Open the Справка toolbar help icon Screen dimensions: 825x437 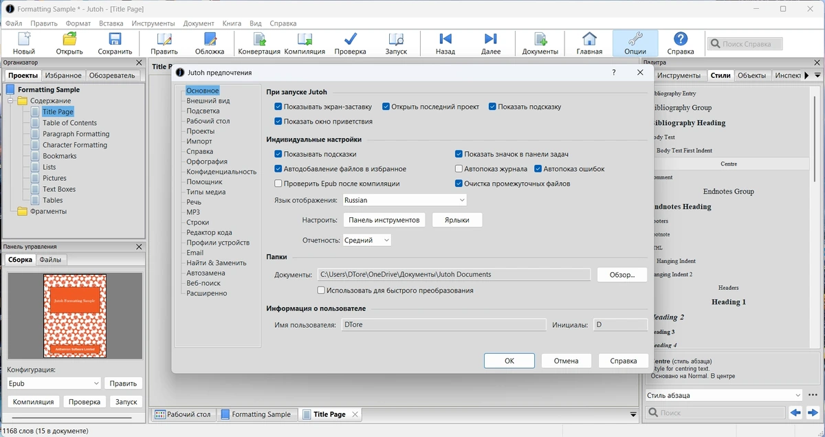(681, 43)
